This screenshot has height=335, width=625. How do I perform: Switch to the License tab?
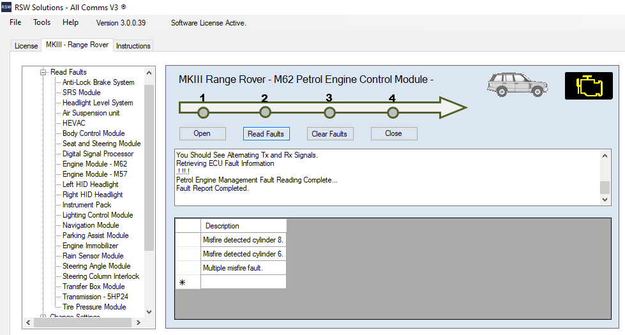26,46
